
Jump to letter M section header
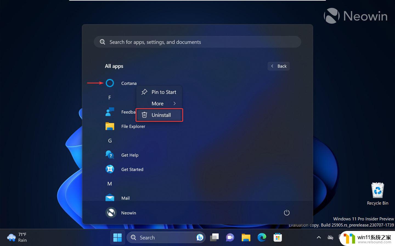110,184
